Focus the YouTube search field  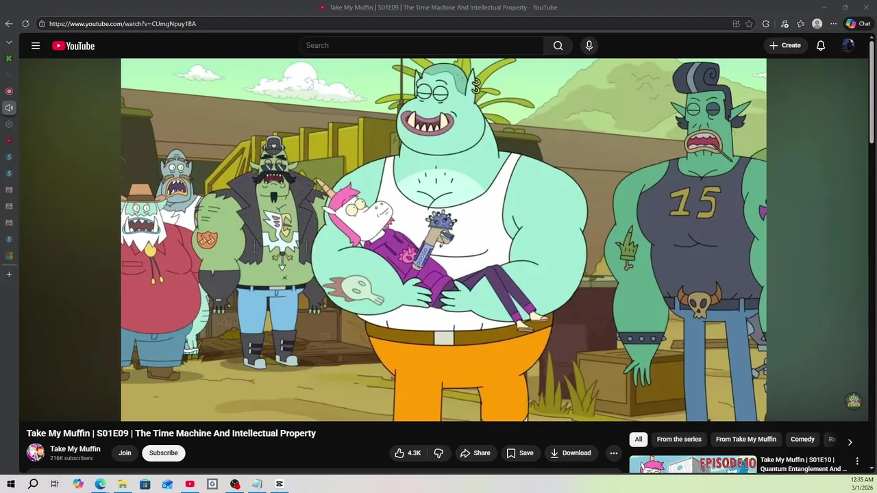421,46
